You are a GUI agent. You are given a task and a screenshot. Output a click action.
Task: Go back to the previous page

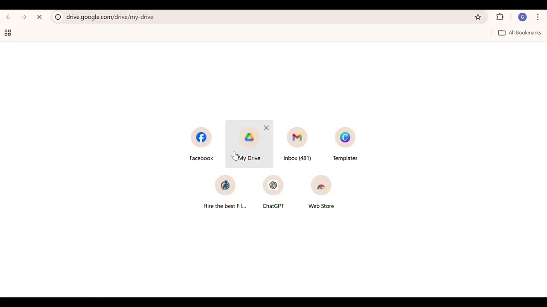(x=9, y=17)
